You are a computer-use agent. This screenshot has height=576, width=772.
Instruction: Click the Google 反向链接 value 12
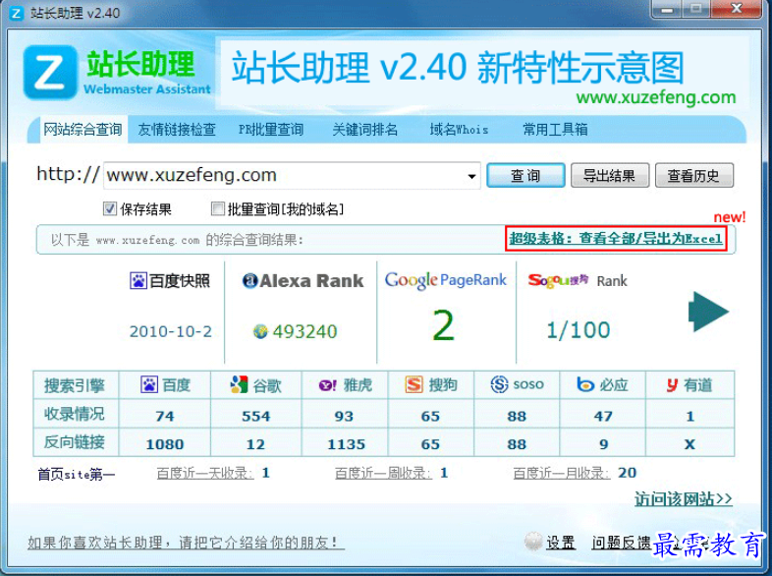coord(255,444)
